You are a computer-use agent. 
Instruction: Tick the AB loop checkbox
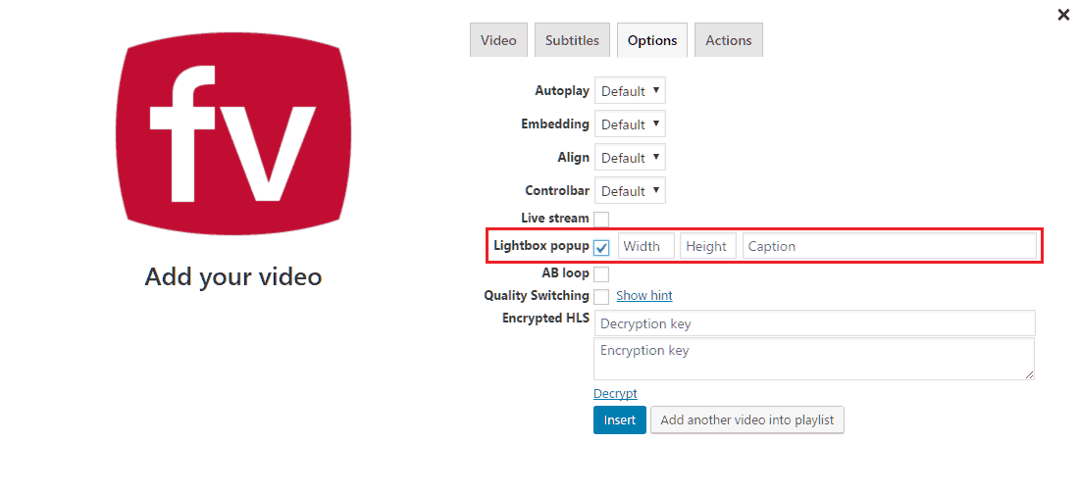(x=601, y=274)
